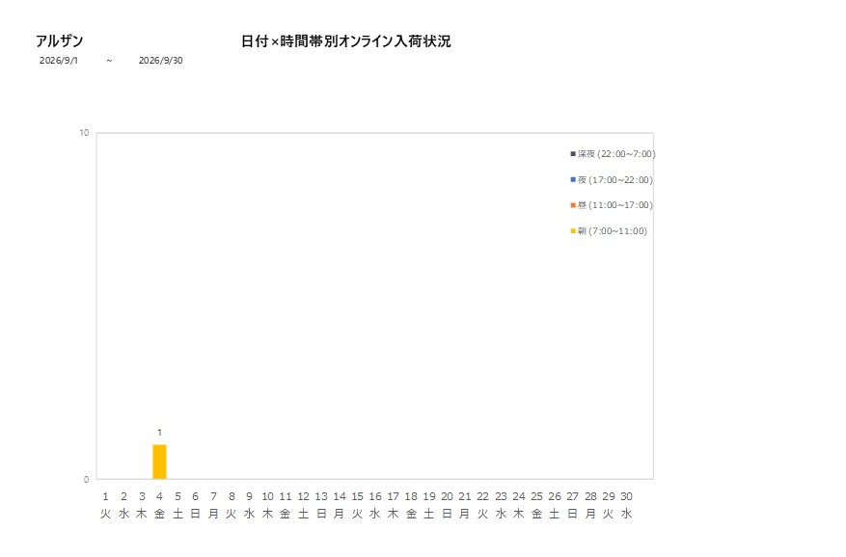Screen dimensions: 846x557
Task: Click the orange 昼 (11:00~17:00) legend swatch
Action: click(x=573, y=205)
